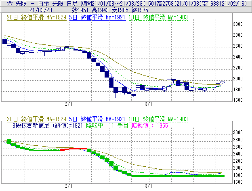The image size is (252, 191).
Task: Click the high price 高1943 in the second row
Action: 100,10
